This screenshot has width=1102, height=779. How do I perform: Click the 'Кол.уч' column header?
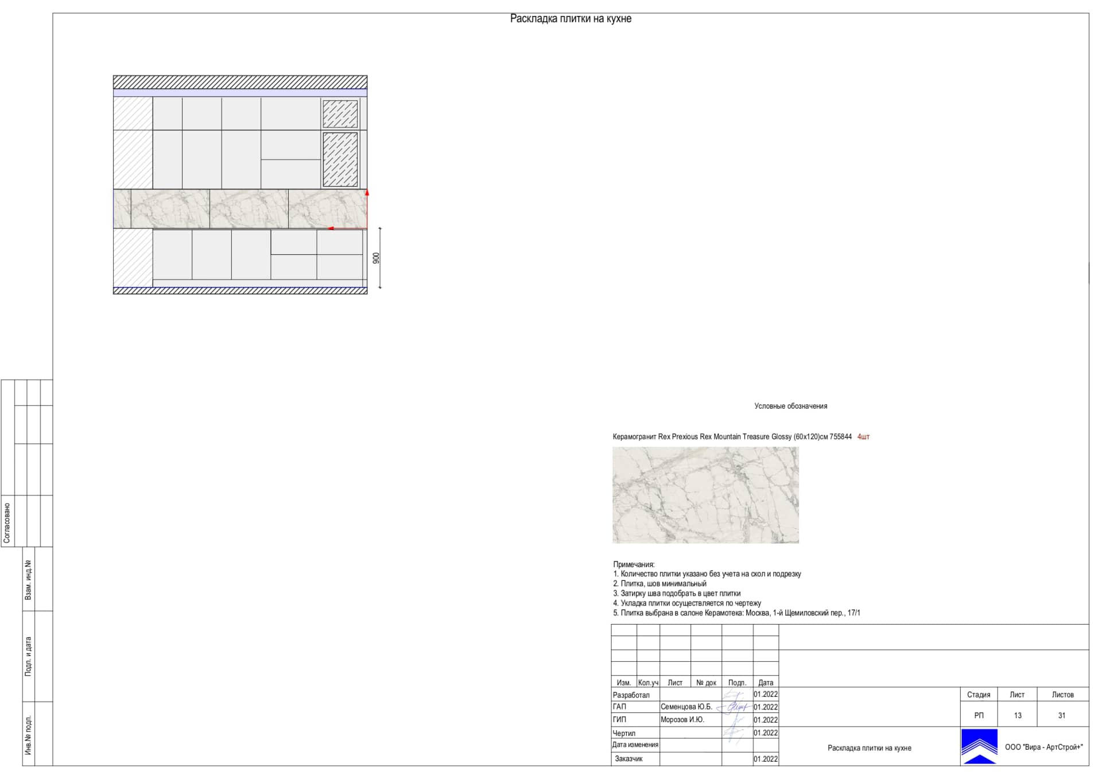[x=648, y=683]
